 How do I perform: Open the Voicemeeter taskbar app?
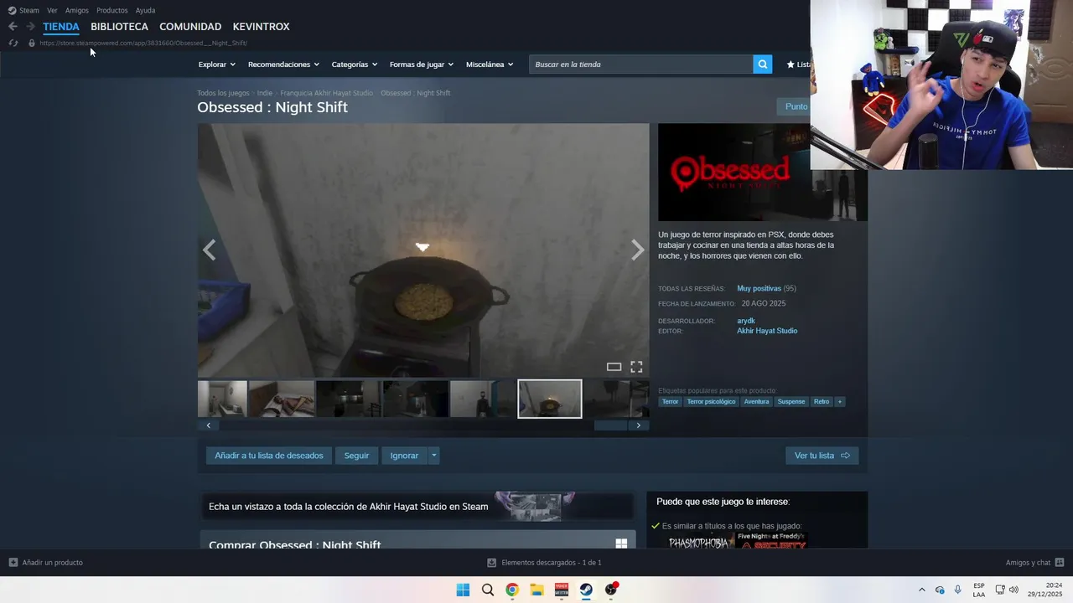click(x=561, y=590)
